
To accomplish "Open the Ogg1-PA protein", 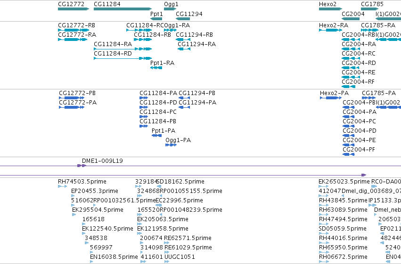I will (x=171, y=145).
